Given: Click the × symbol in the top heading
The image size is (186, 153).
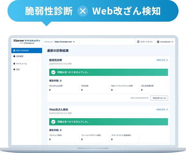Looking at the screenshot, I should [83, 11].
